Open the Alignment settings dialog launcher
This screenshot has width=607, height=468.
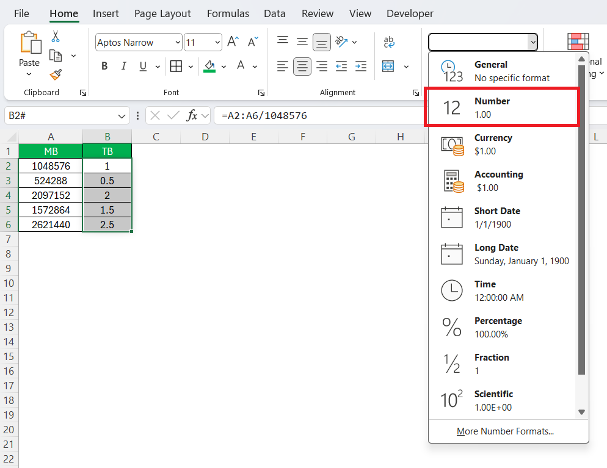(x=415, y=92)
